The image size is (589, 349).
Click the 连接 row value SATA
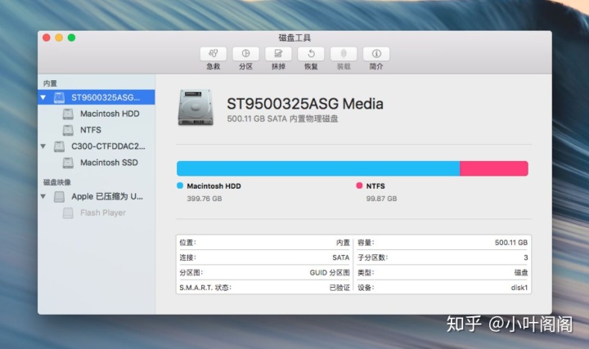point(340,257)
